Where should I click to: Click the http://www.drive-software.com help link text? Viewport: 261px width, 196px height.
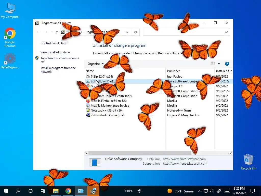pyautogui.click(x=184, y=159)
